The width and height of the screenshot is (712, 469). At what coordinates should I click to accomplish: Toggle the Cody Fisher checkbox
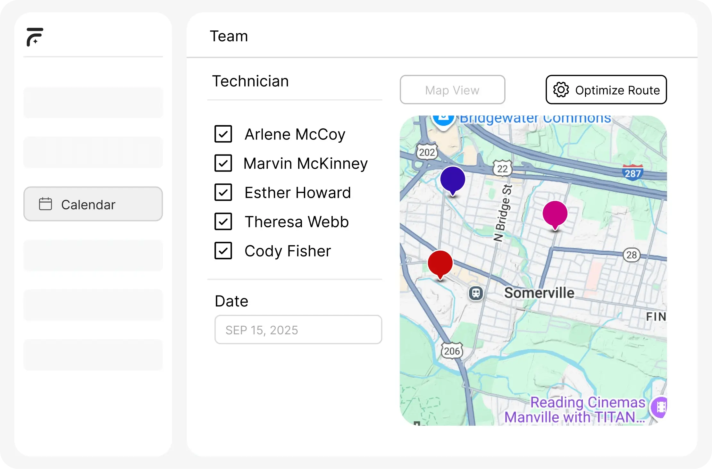pos(223,251)
